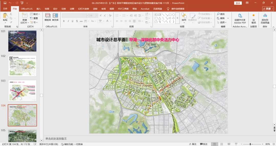Select the rectangle shape in shapes gallery

(170, 15)
